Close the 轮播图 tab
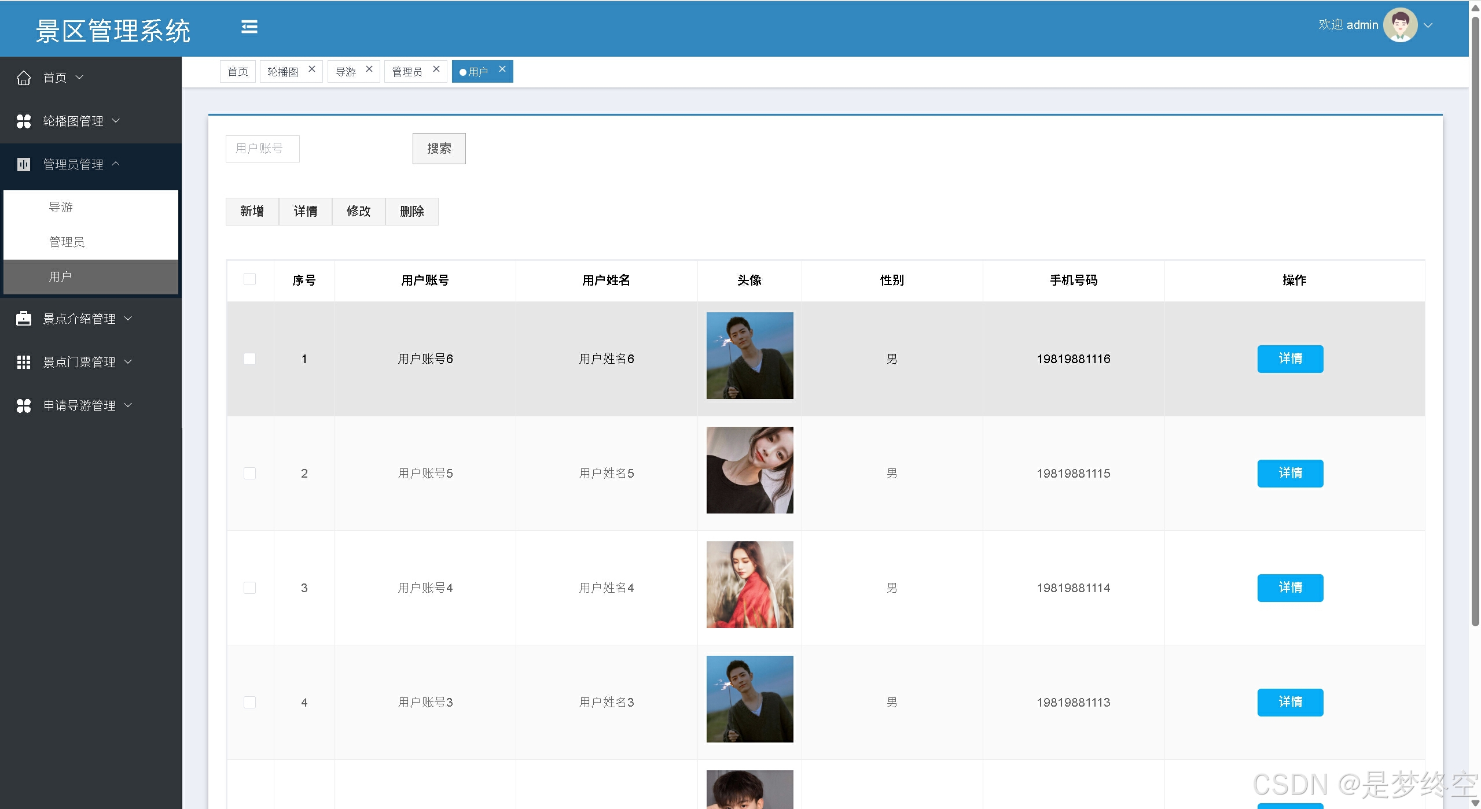The height and width of the screenshot is (809, 1481). (312, 69)
